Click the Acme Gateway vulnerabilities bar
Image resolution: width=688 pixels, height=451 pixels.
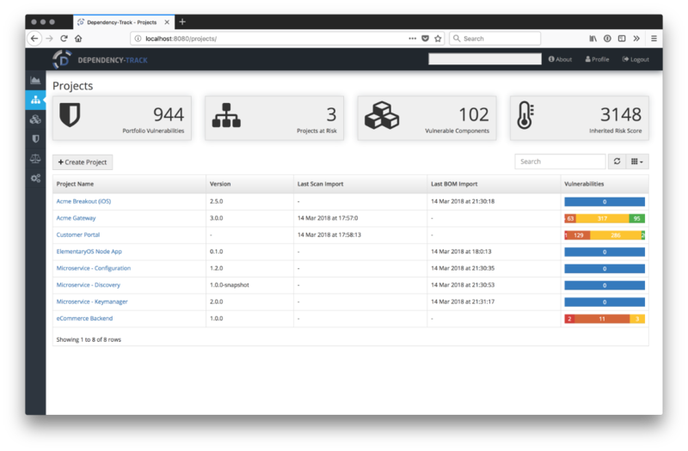point(605,218)
